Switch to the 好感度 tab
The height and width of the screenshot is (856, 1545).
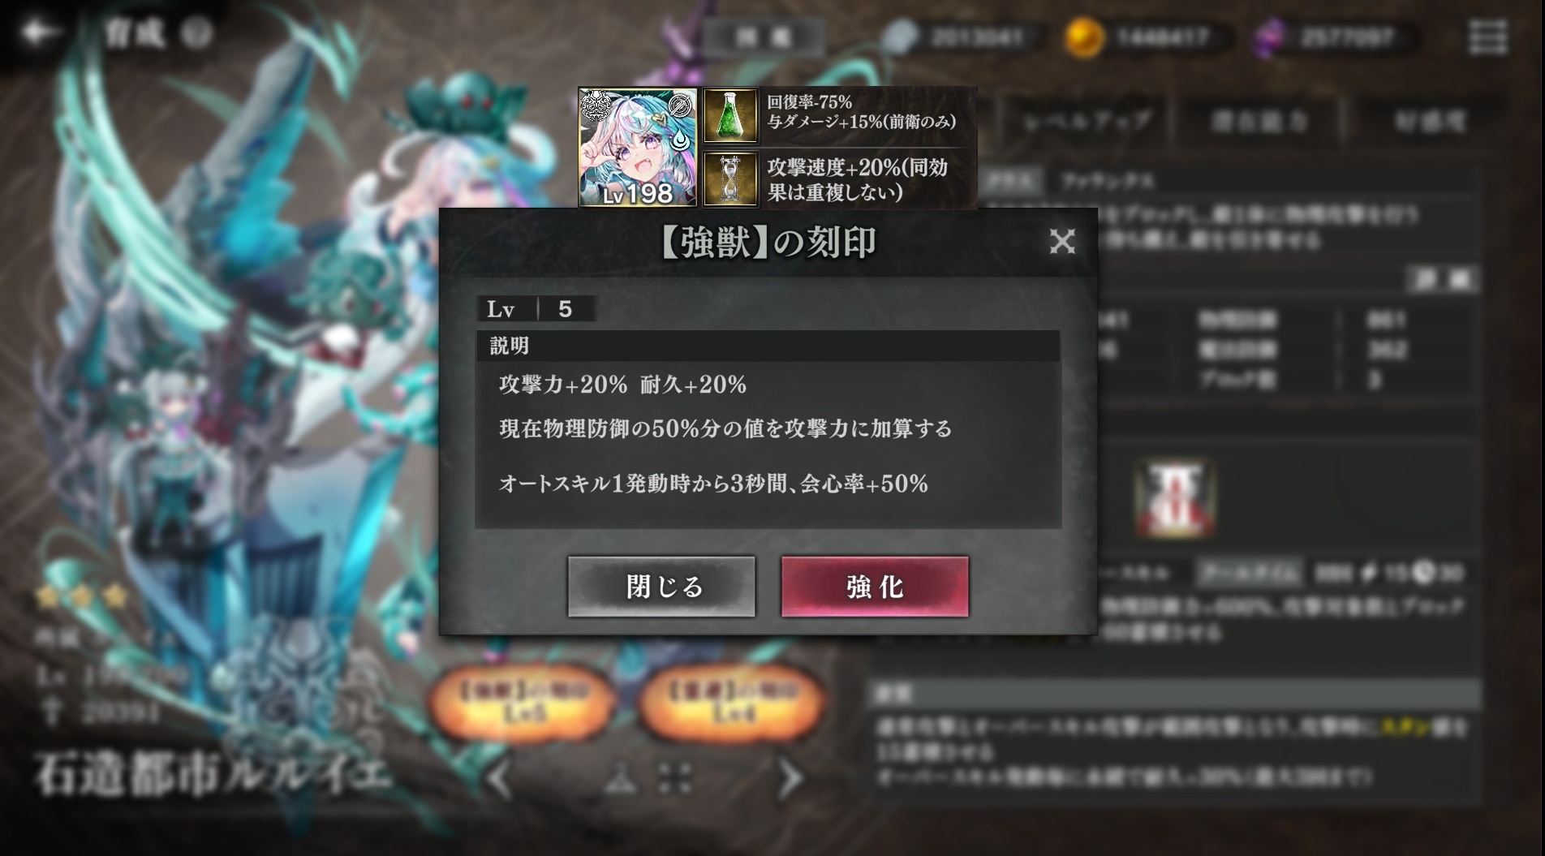1430,121
